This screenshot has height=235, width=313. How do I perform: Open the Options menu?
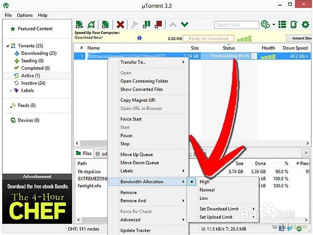pyautogui.click(x=25, y=15)
